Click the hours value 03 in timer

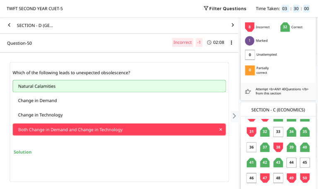(285, 9)
